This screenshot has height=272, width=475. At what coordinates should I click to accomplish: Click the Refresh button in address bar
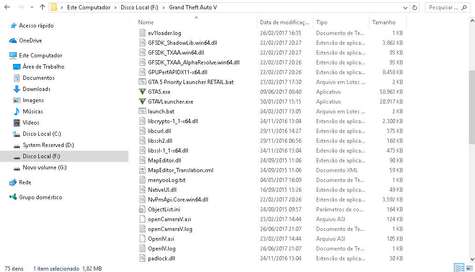415,7
